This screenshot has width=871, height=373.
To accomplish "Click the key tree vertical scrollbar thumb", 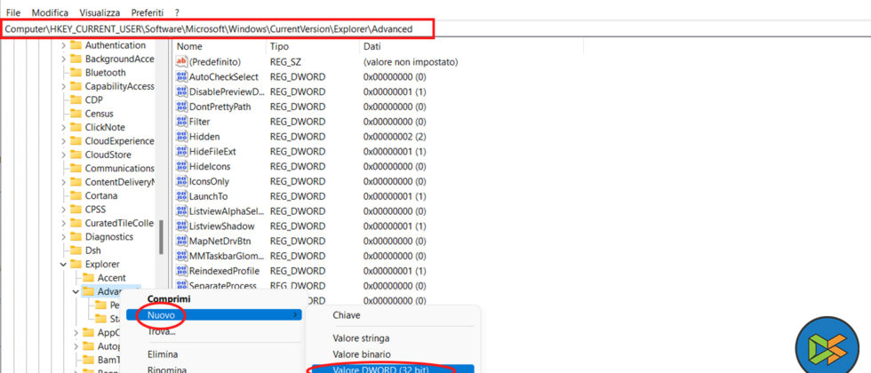I will pyautogui.click(x=162, y=237).
